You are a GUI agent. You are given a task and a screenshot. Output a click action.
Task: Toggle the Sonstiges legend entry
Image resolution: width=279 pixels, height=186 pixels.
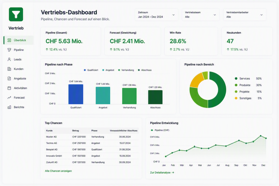pos(248,98)
